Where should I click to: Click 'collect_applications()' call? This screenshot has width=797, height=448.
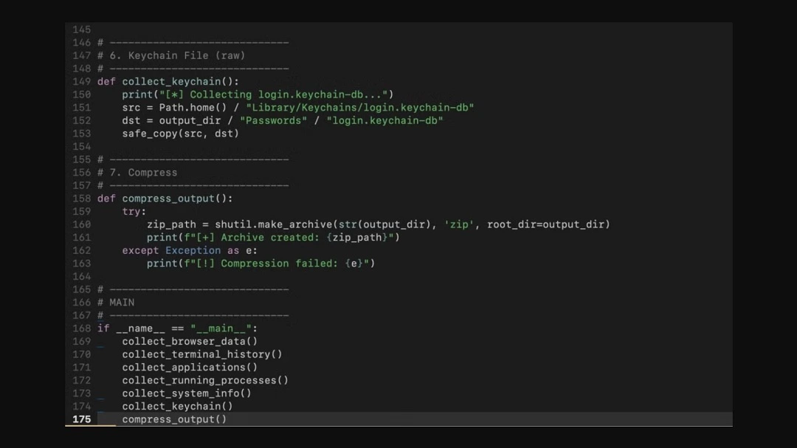(190, 367)
